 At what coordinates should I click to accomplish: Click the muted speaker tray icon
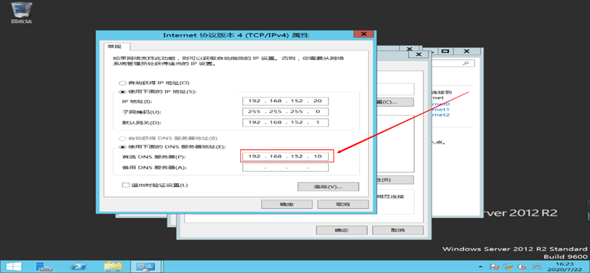coord(521,267)
